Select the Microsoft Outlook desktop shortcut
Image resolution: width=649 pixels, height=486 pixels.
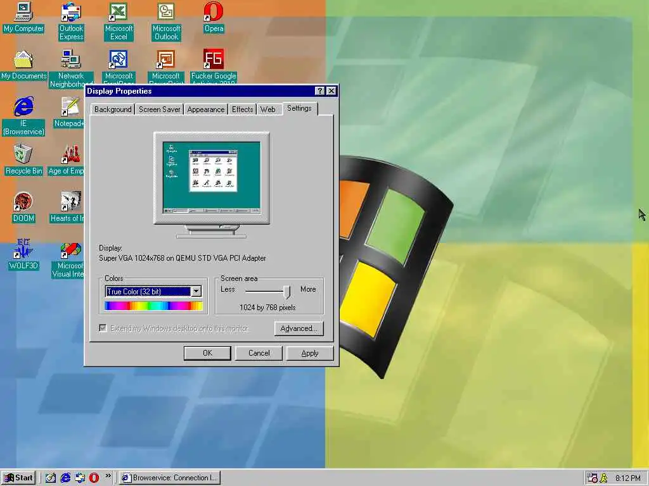click(167, 22)
